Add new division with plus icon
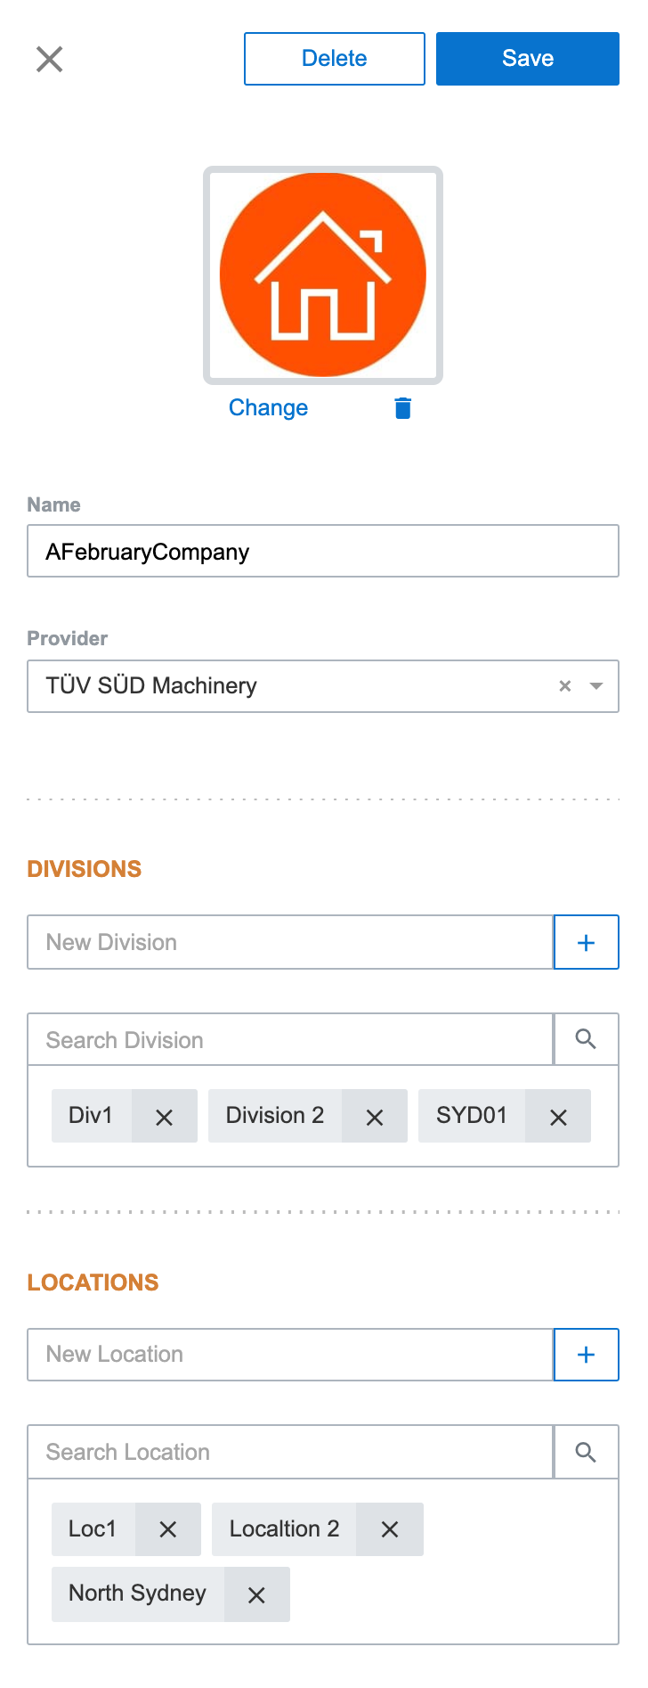Viewport: 648px width, 1688px height. tap(586, 942)
